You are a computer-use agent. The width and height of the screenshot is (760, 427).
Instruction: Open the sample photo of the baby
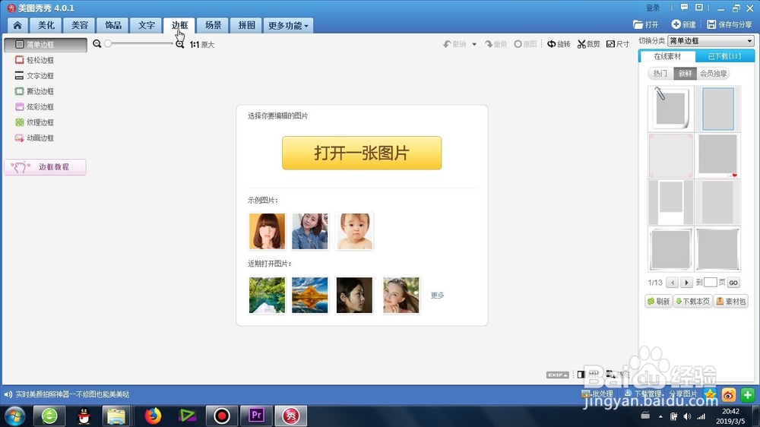pos(354,231)
